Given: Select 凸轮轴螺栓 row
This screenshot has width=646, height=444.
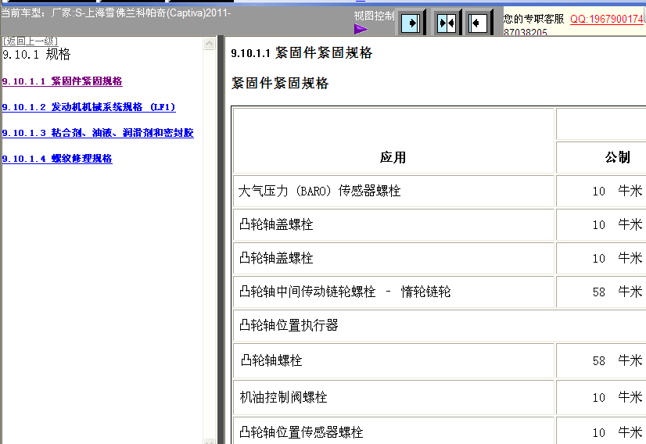Looking at the screenshot, I should [394, 361].
